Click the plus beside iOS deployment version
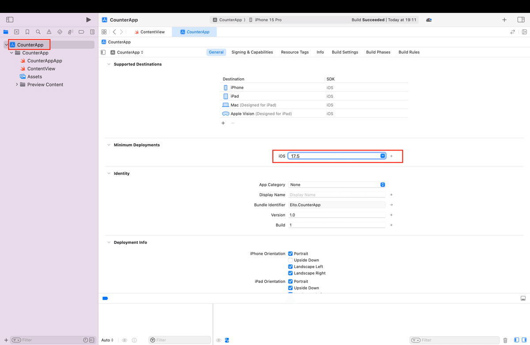Screen dimensions: 530x345 click(391, 156)
